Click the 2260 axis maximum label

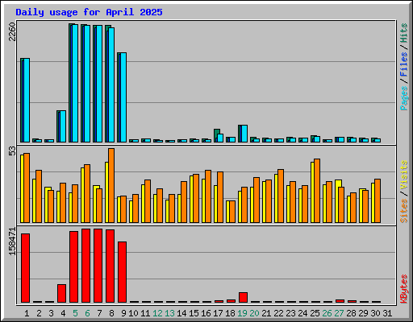(x=12, y=32)
